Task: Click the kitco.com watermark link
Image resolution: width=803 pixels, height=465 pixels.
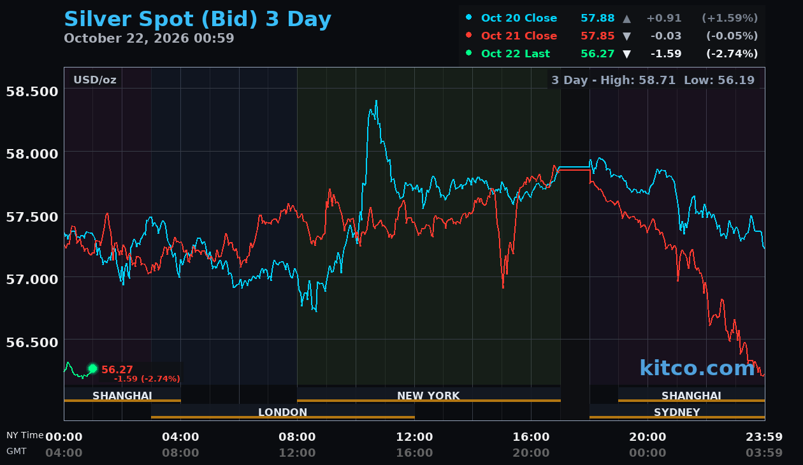Action: [697, 368]
